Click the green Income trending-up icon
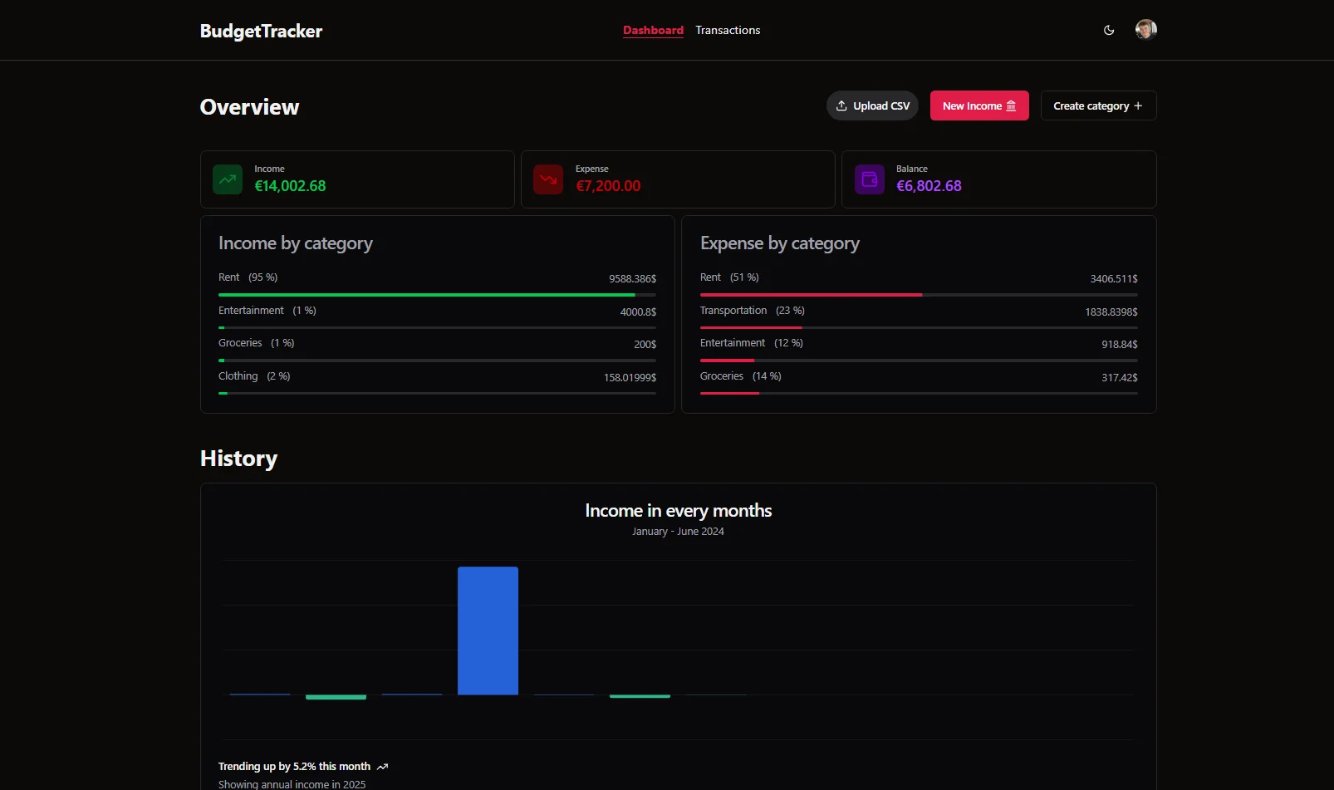This screenshot has height=790, width=1334. [228, 179]
